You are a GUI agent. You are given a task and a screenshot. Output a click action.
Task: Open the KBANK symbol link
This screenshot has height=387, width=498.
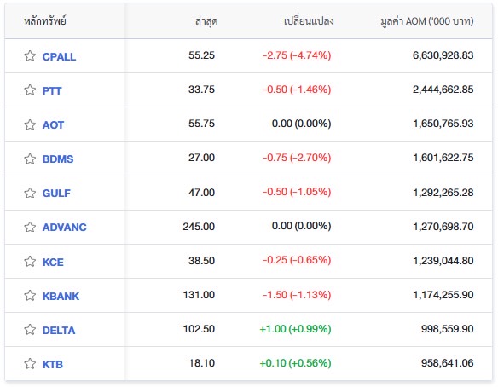61,296
